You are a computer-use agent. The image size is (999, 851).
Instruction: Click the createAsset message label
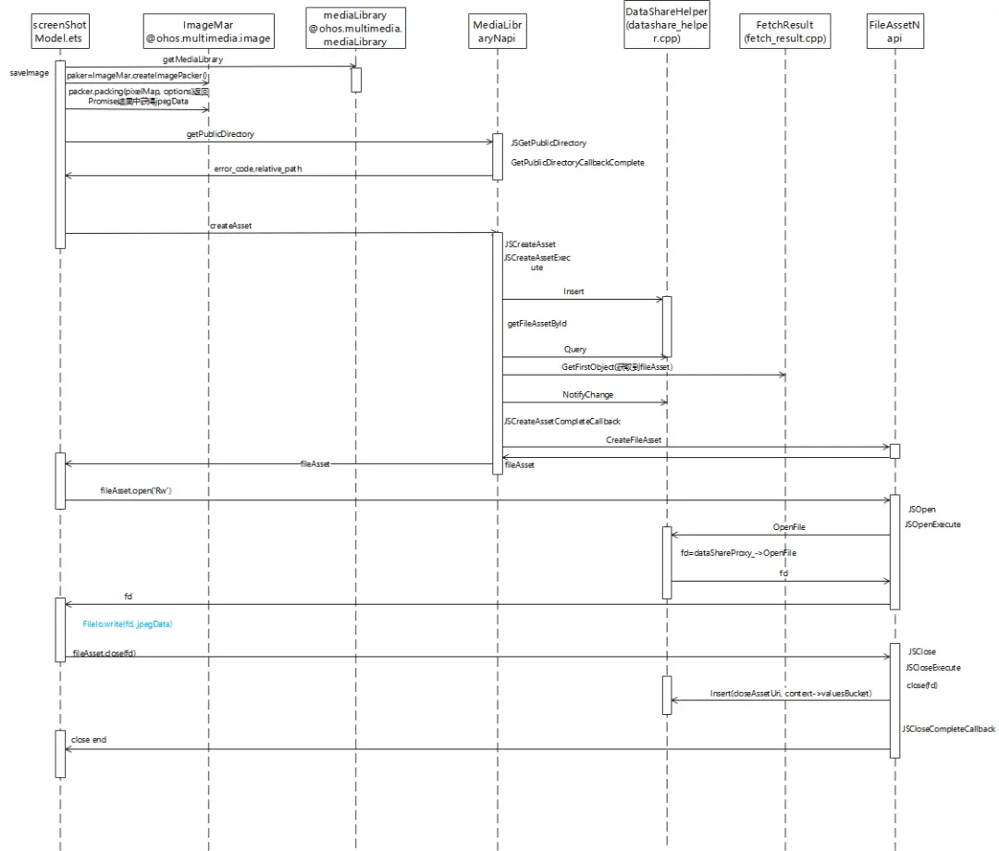230,226
